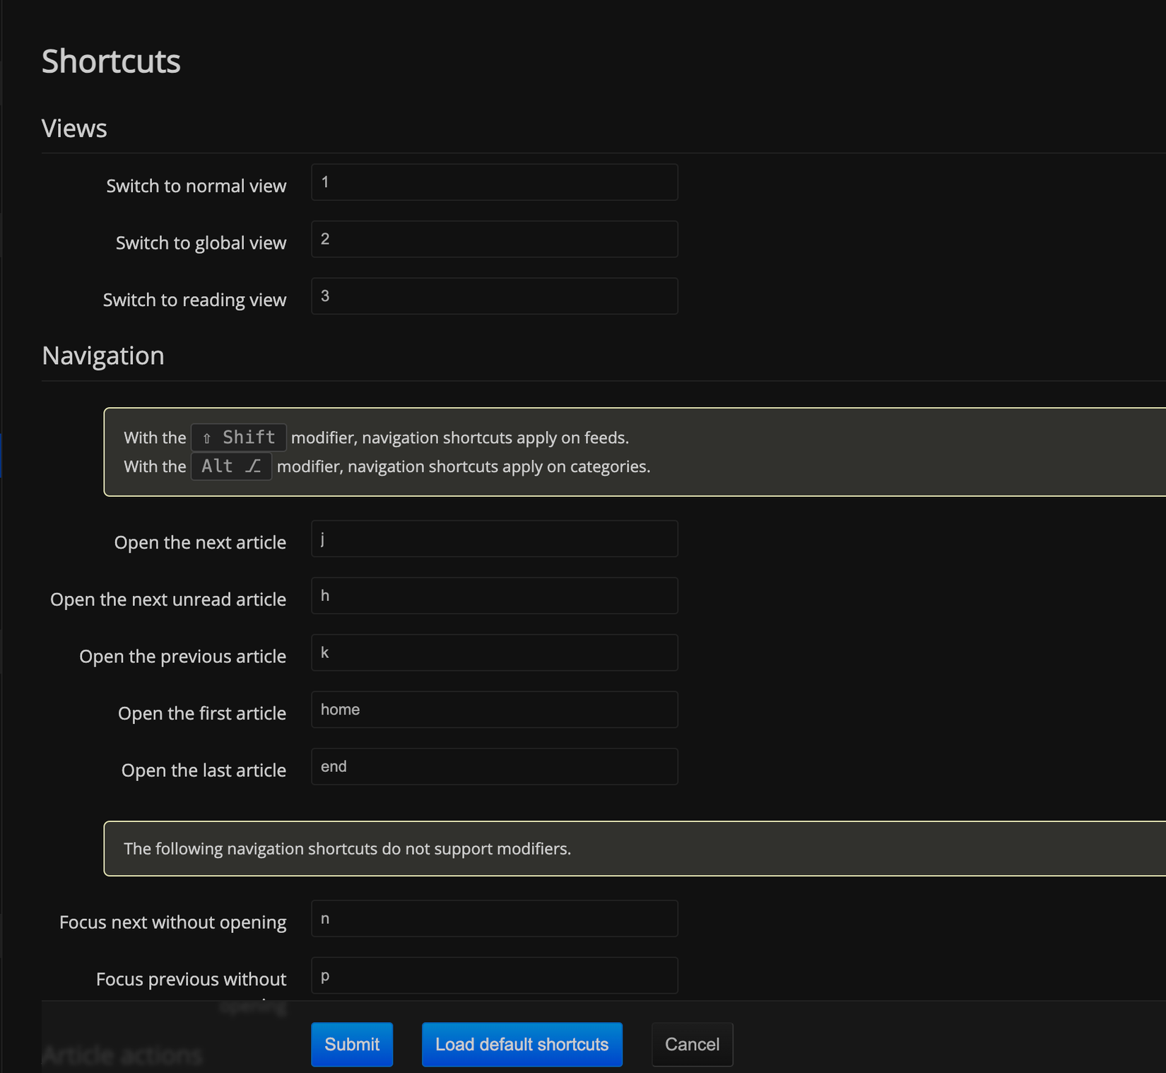The image size is (1166, 1073).
Task: Click the Focus previous without opening field
Action: [x=495, y=975]
